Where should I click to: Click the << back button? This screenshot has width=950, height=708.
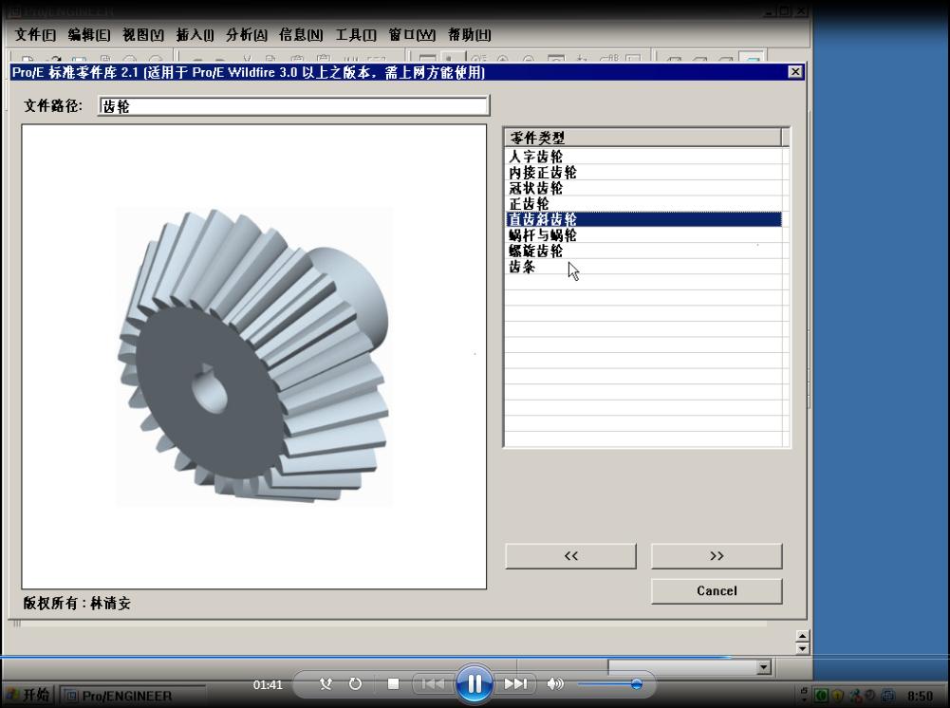click(x=570, y=556)
